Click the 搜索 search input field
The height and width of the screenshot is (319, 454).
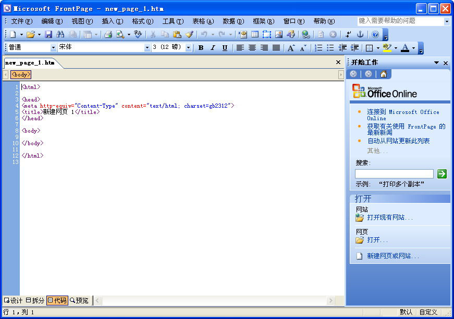pyautogui.click(x=394, y=174)
